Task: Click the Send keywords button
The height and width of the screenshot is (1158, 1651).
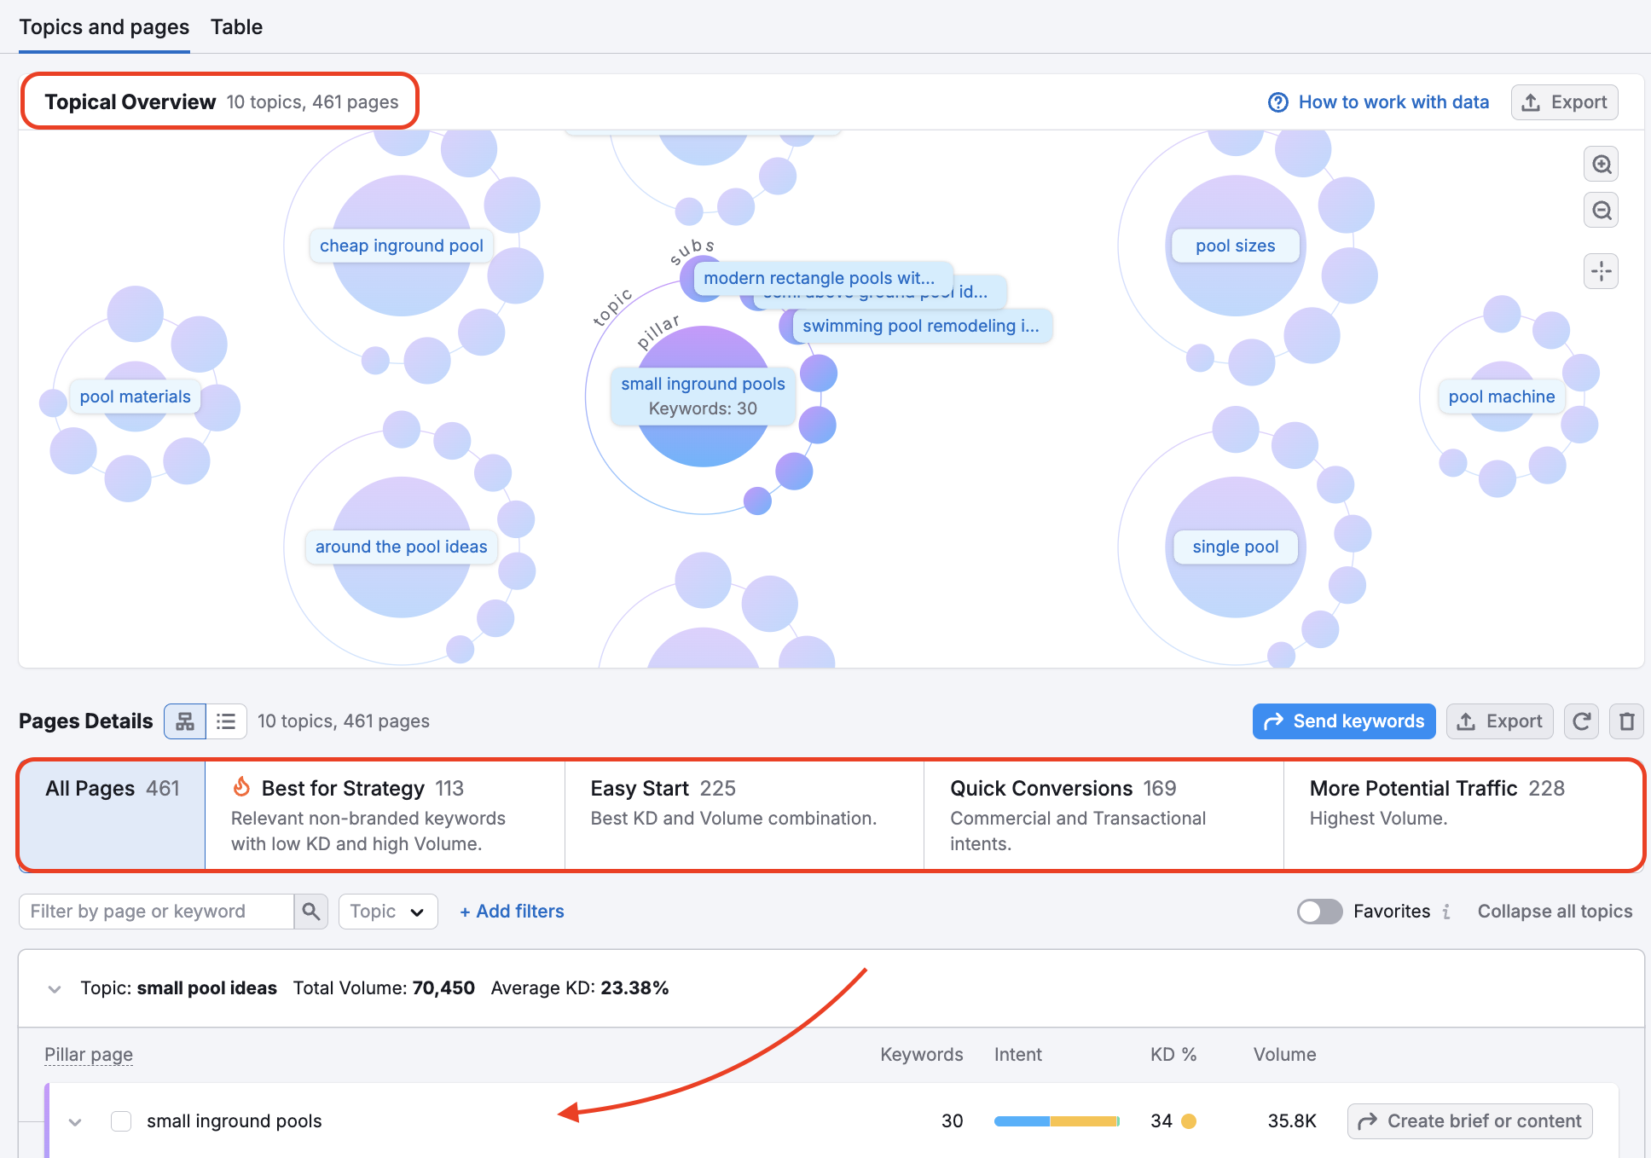Action: point(1344,721)
